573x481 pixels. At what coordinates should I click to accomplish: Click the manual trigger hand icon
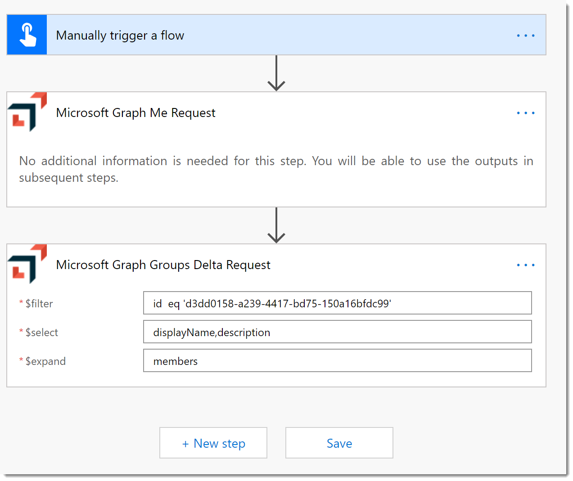click(x=27, y=35)
